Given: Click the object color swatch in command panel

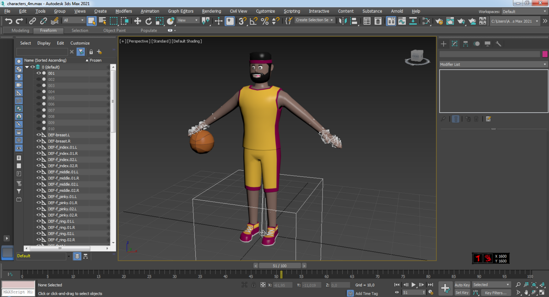Looking at the screenshot, I should point(545,54).
